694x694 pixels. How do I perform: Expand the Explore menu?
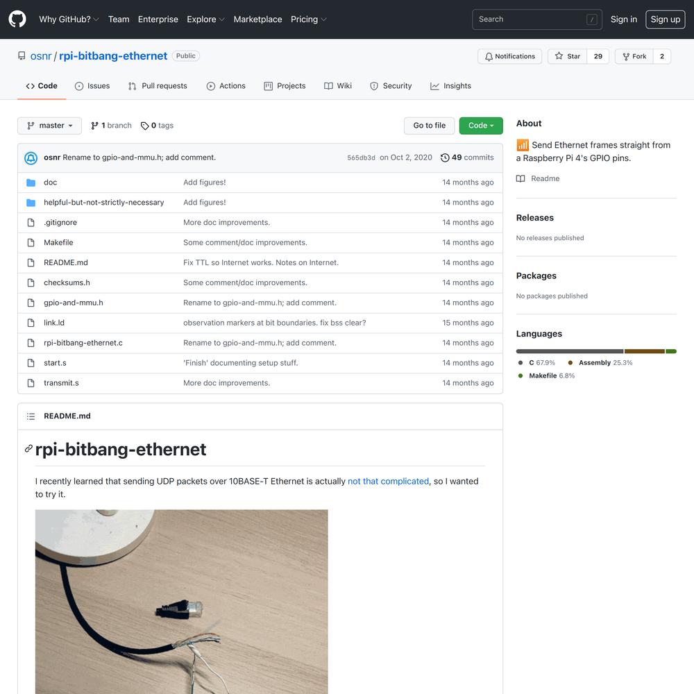(206, 19)
